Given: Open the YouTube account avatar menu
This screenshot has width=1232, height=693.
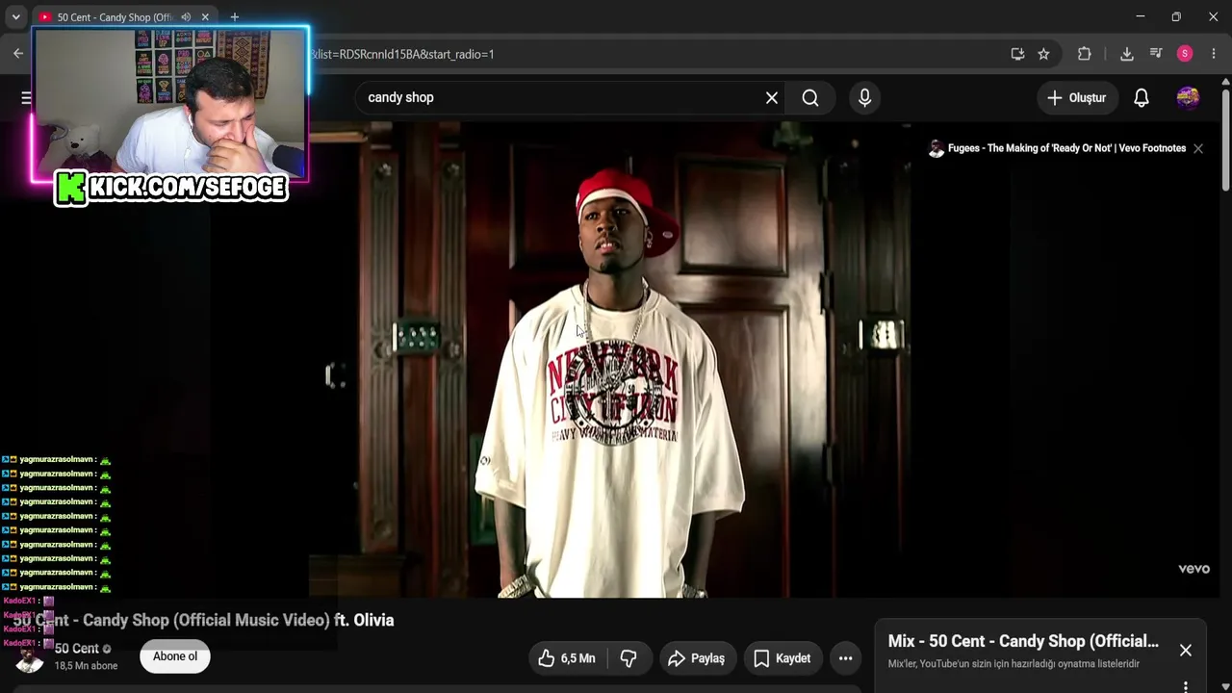Looking at the screenshot, I should (1189, 97).
